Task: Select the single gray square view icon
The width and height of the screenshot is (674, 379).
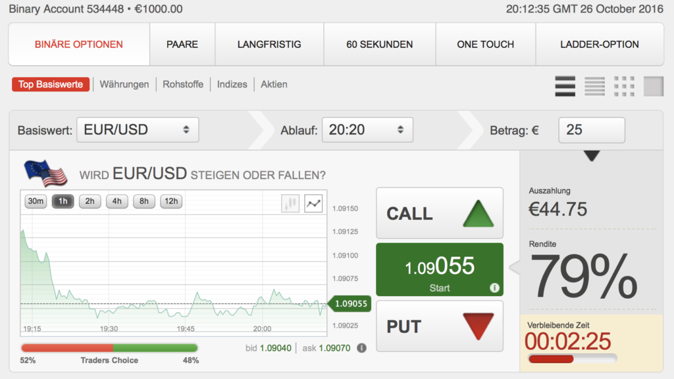Action: 654,86
